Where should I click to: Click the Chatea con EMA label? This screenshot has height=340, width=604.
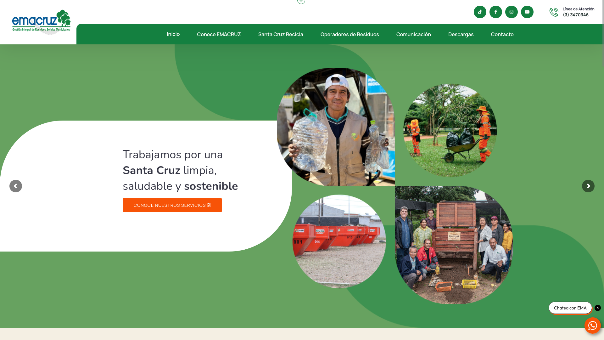pyautogui.click(x=570, y=308)
